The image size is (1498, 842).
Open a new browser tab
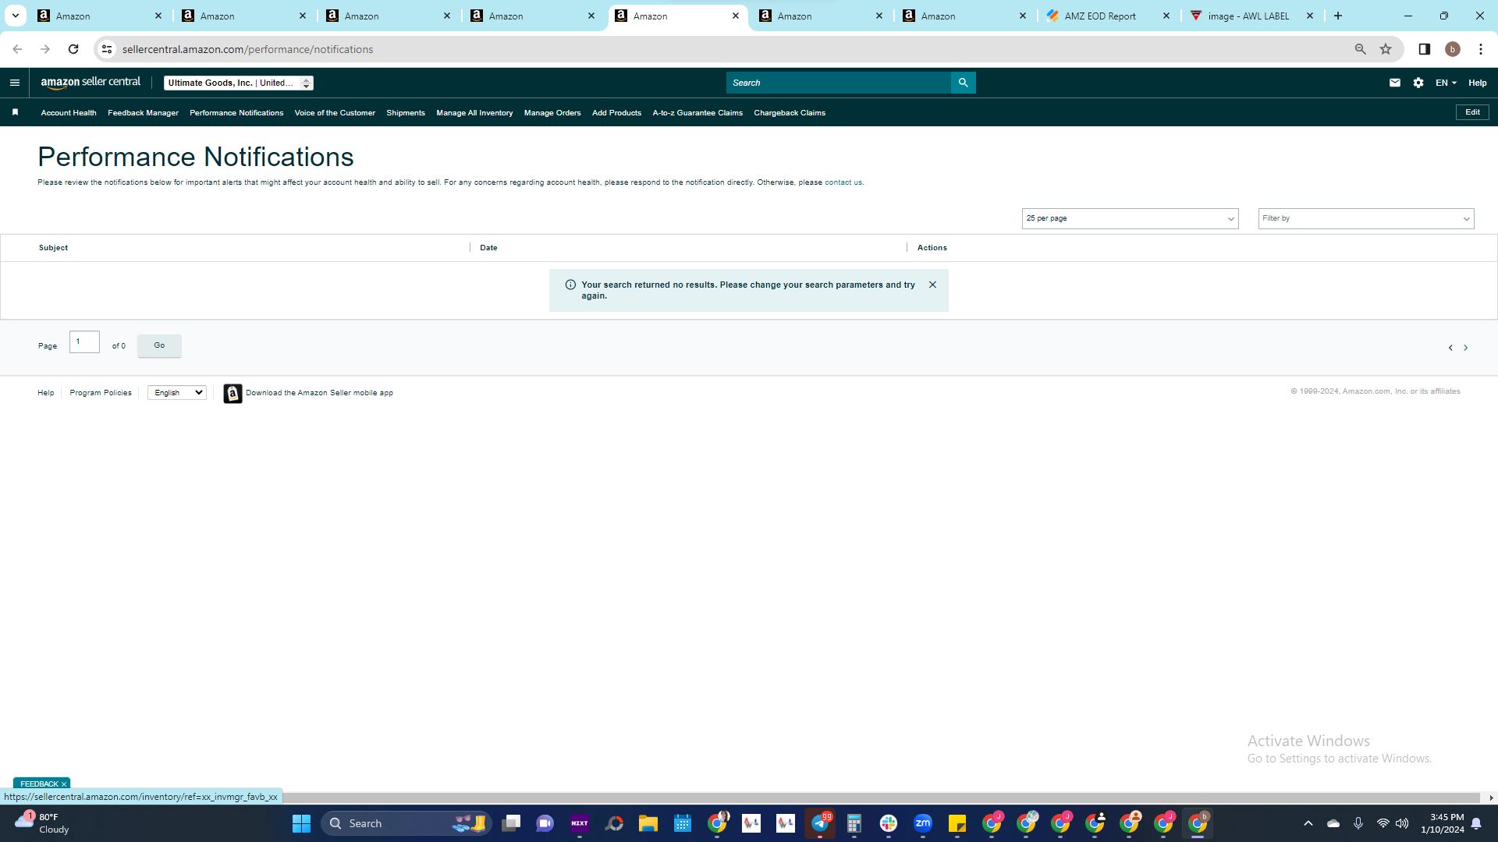point(1338,16)
